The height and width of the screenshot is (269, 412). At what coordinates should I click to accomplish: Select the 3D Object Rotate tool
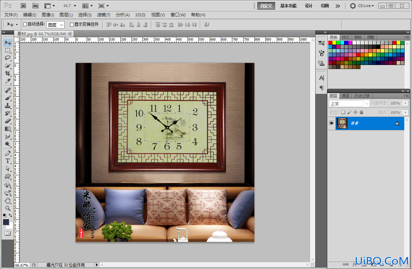tap(8, 185)
